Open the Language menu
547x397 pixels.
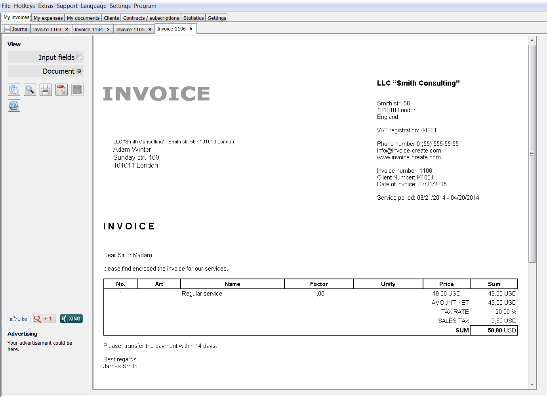coord(93,6)
